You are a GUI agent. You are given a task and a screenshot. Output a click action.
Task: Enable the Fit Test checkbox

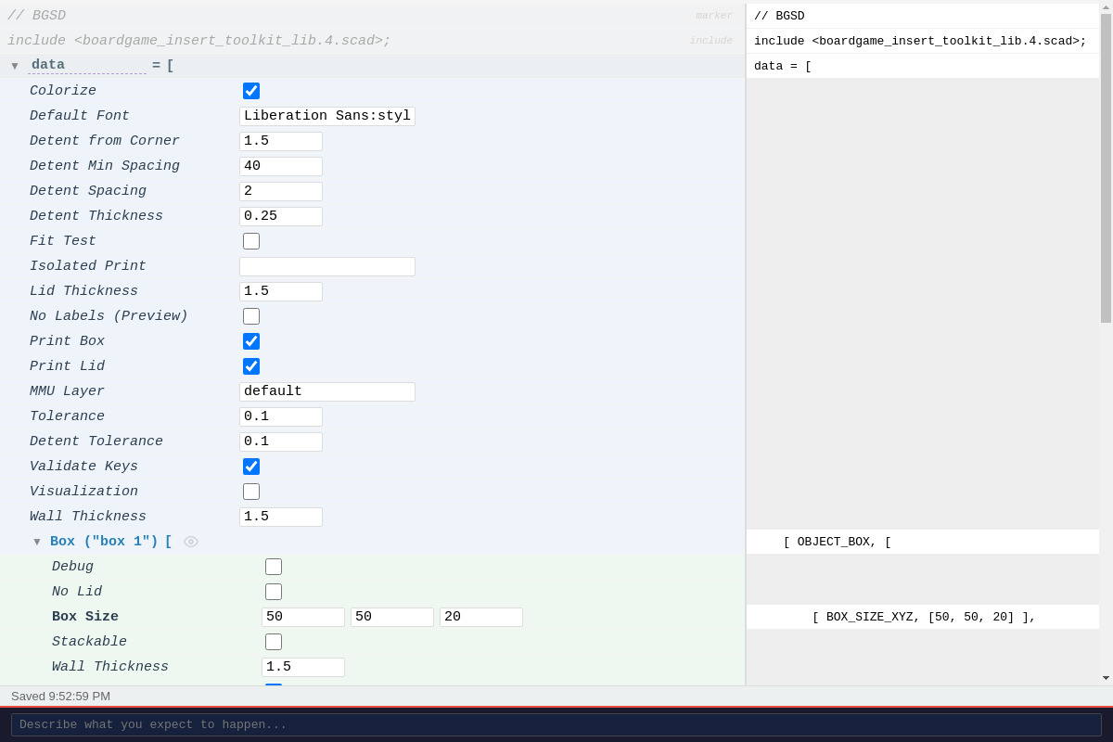[x=251, y=241]
